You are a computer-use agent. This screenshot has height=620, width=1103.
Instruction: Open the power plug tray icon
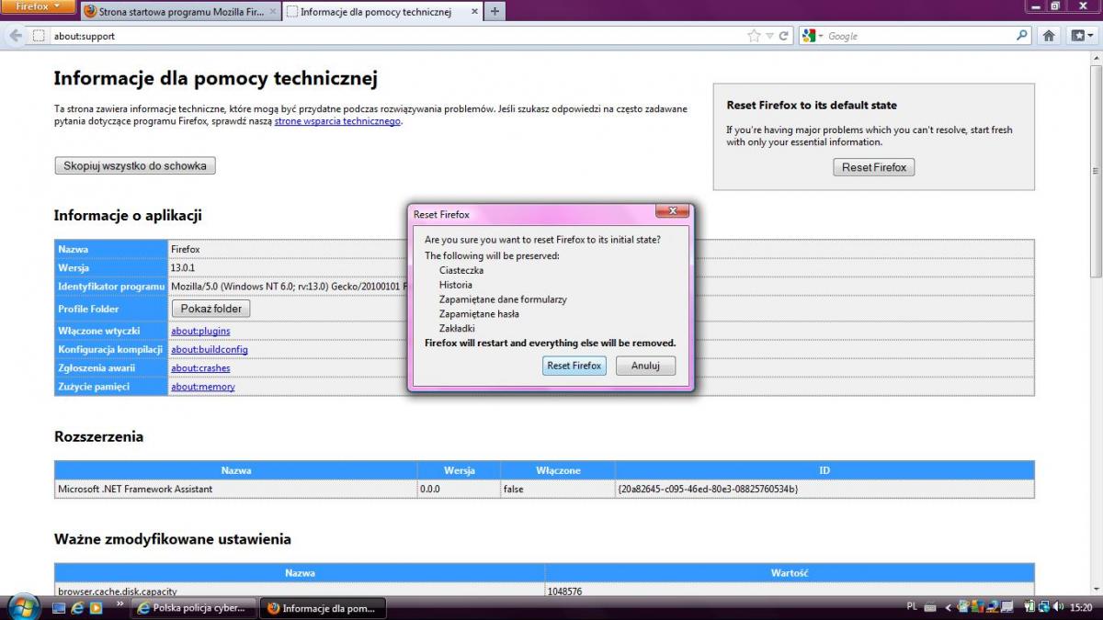click(x=1030, y=607)
